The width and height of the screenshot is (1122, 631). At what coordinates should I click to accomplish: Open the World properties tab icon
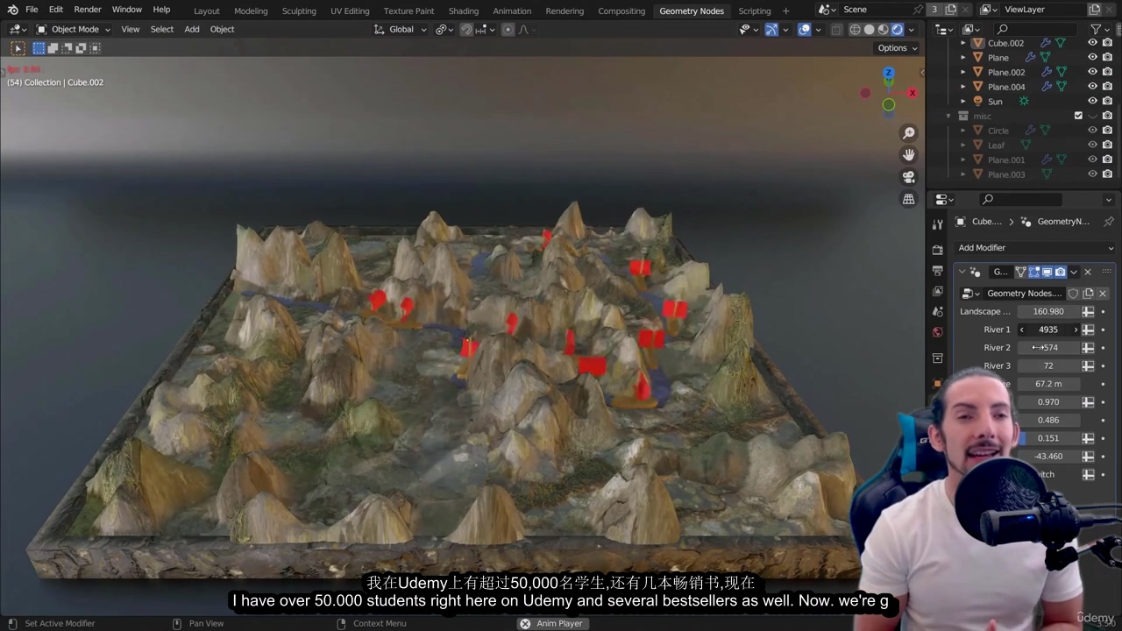click(938, 332)
